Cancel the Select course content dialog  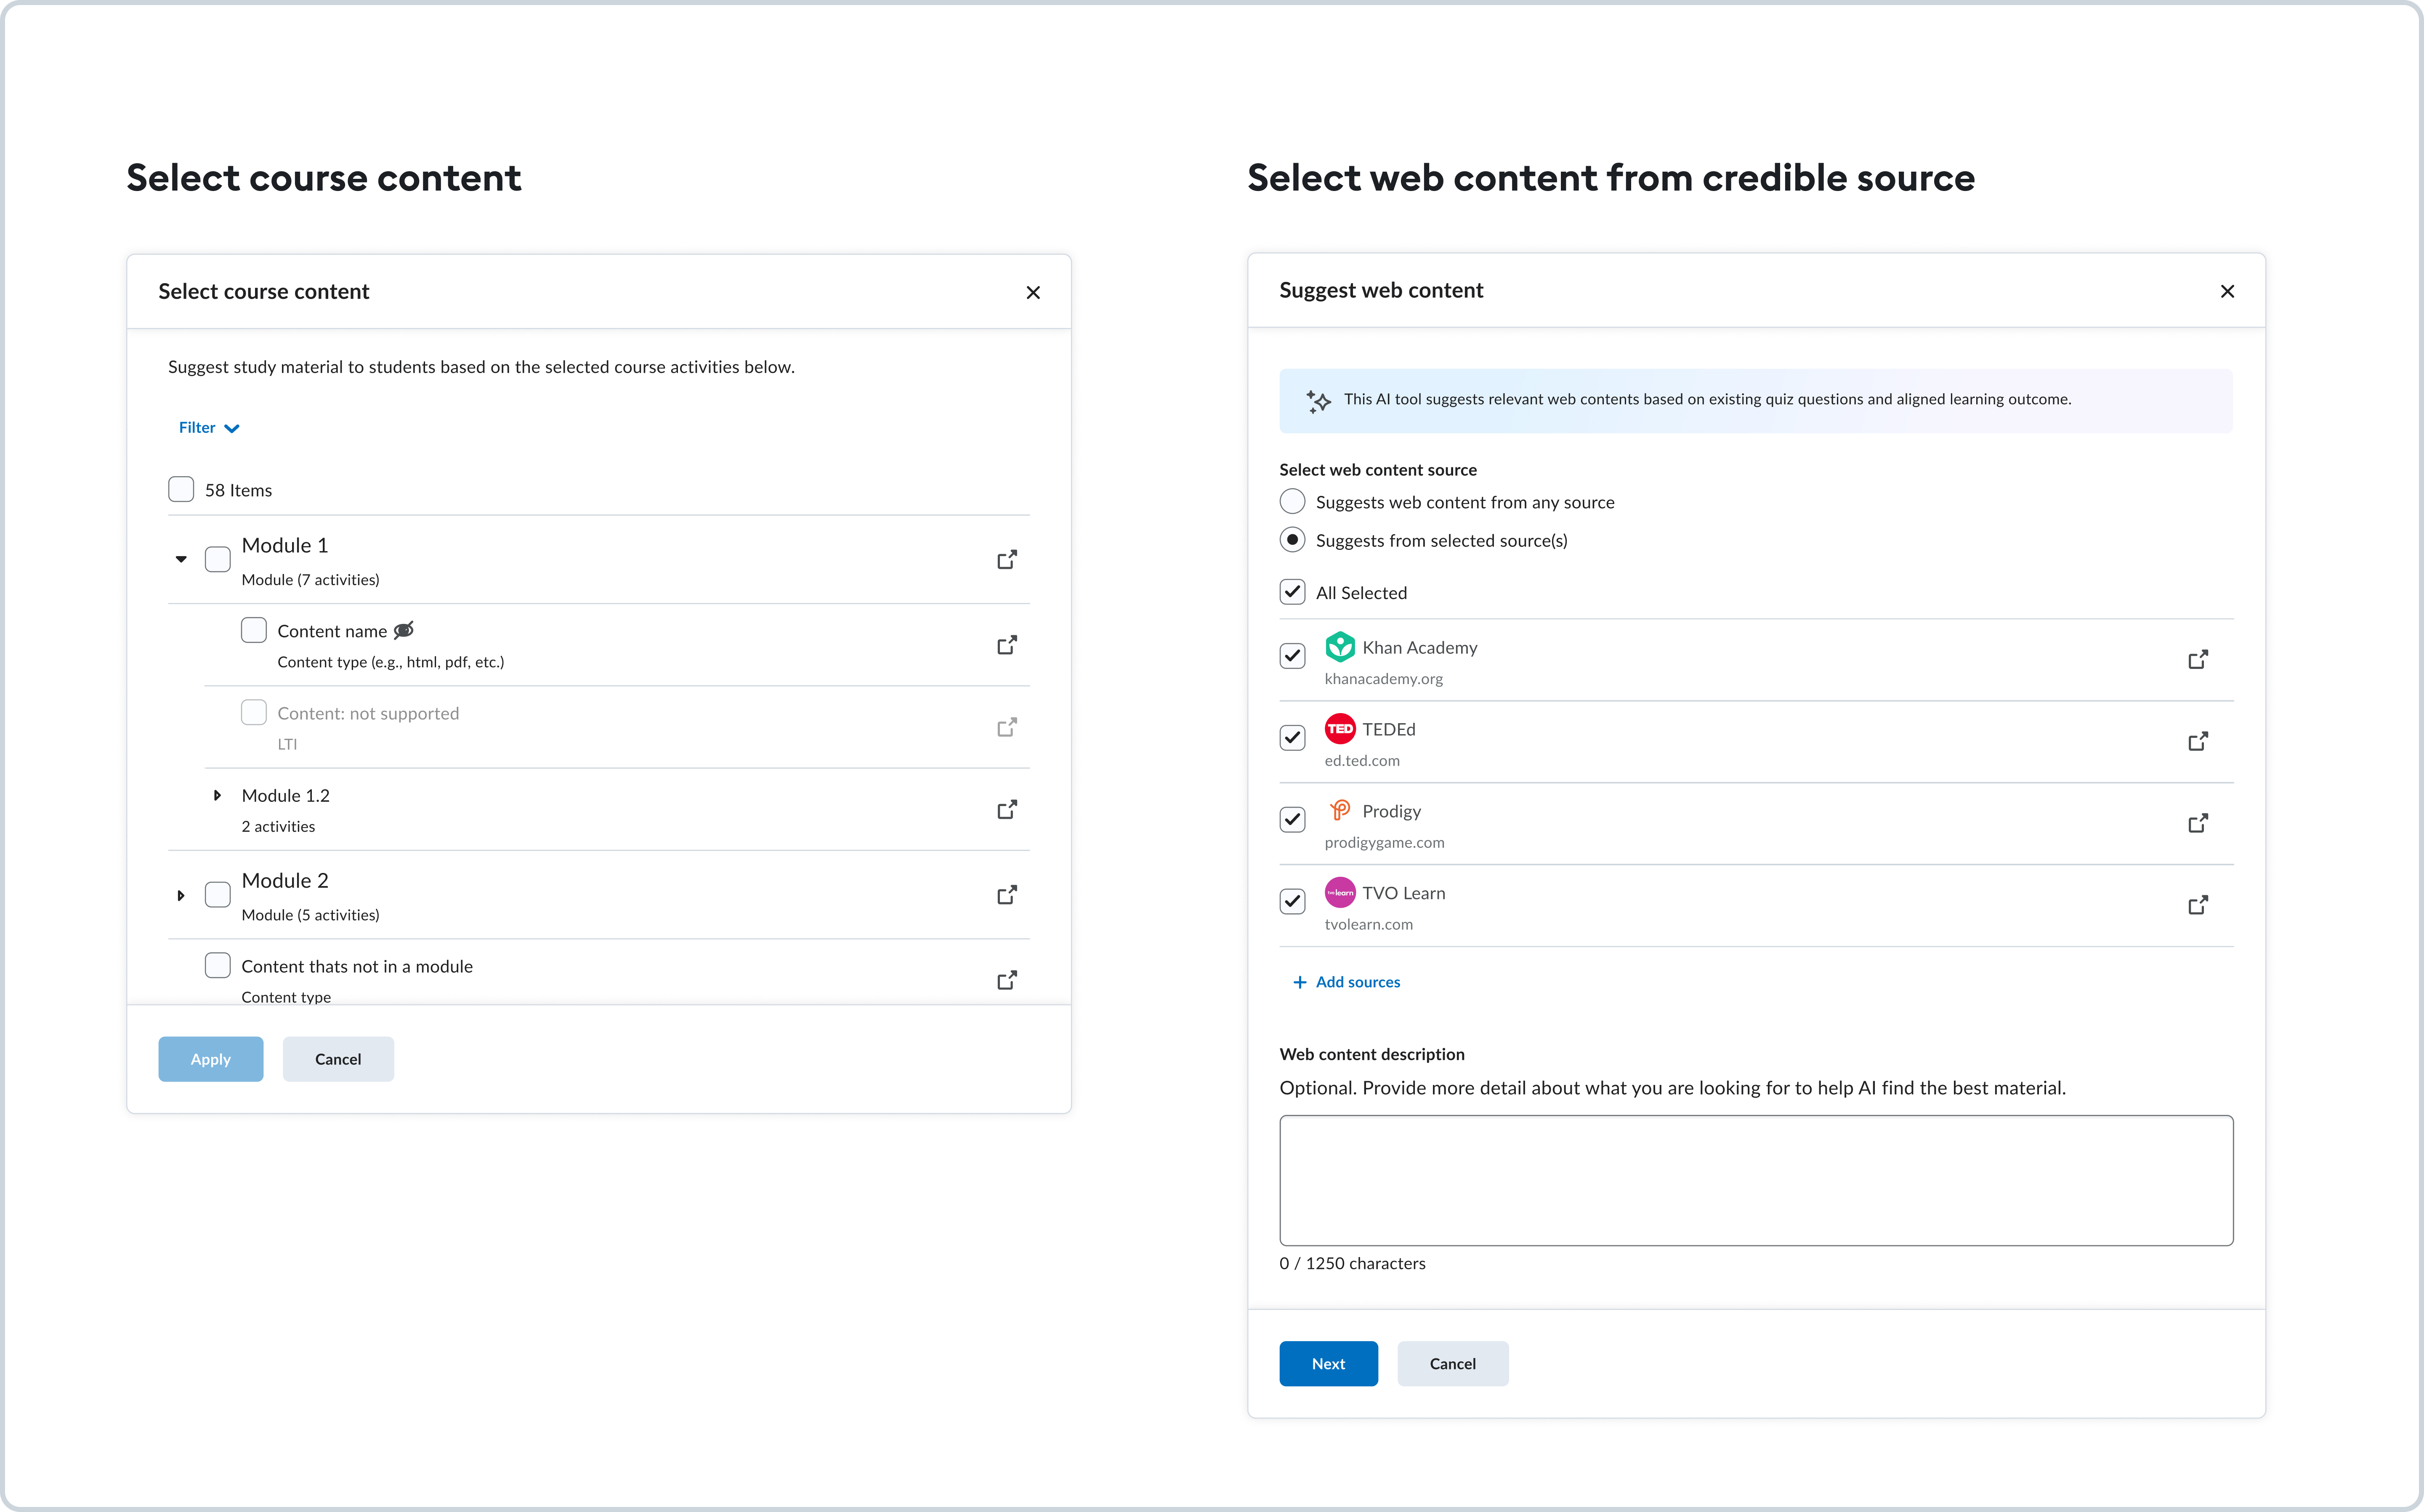tap(338, 1059)
